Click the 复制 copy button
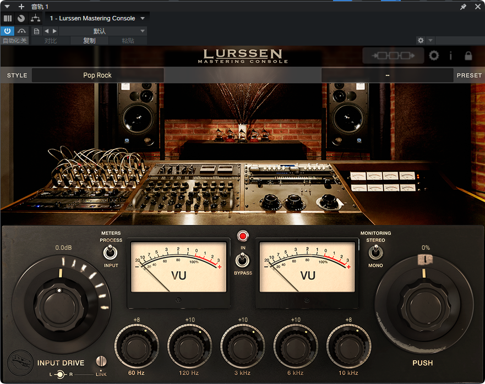The image size is (485, 384). [89, 41]
